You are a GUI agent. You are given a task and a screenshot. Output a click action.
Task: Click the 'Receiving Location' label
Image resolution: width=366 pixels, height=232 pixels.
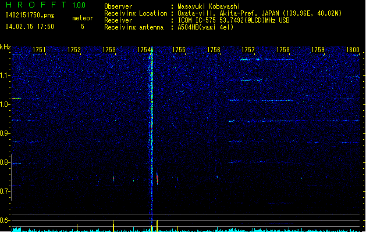[136, 13]
